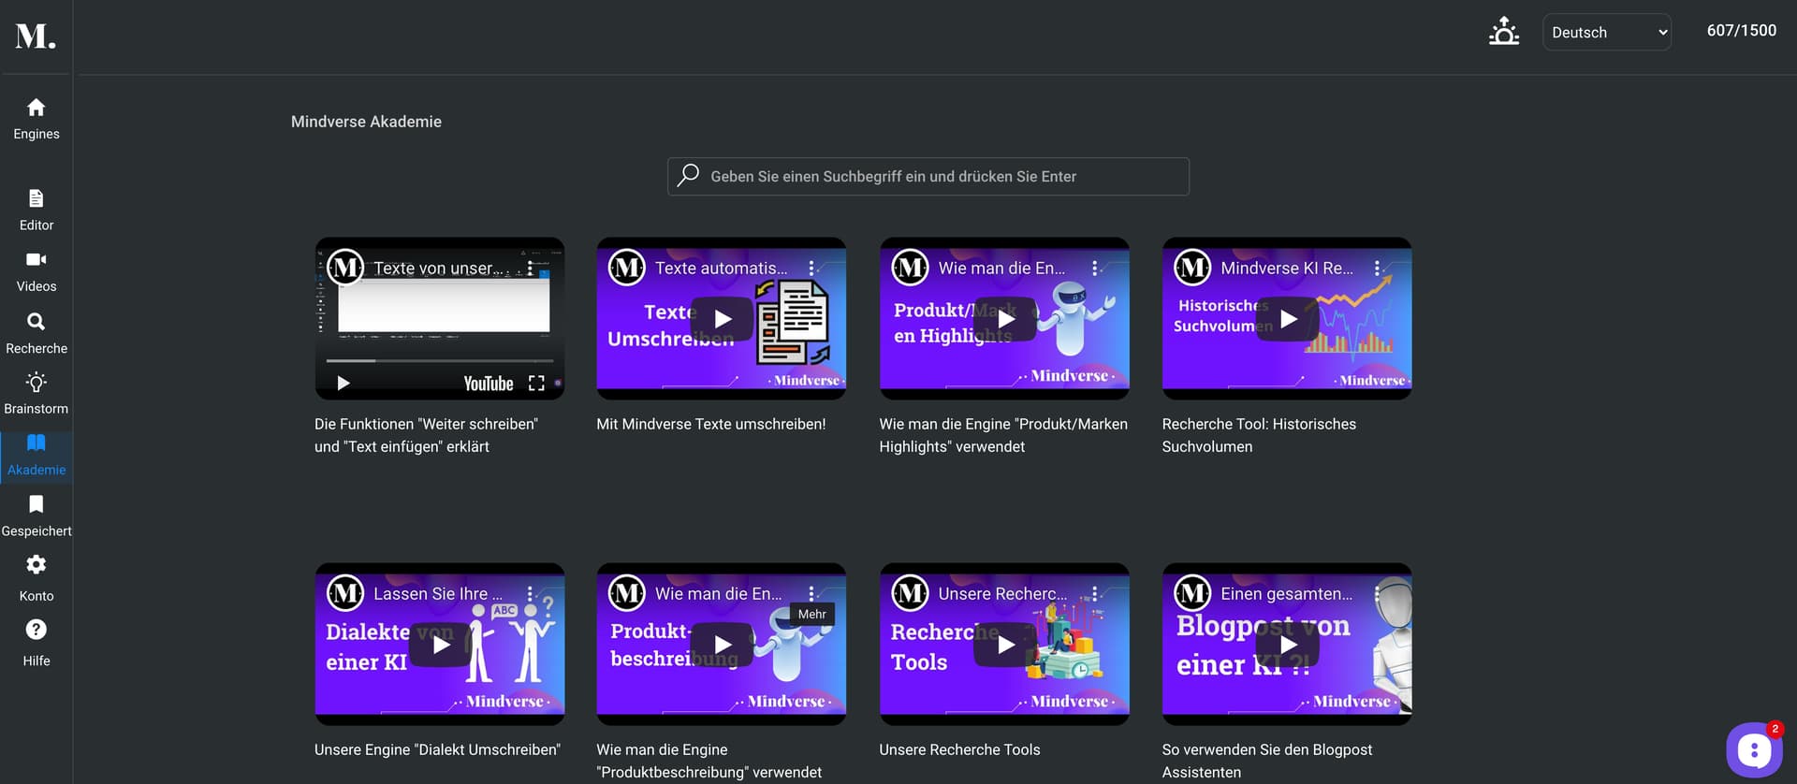Click the academy search input field

click(928, 176)
